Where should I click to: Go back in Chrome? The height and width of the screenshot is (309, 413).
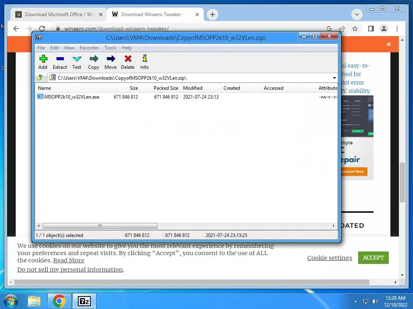coord(16,29)
